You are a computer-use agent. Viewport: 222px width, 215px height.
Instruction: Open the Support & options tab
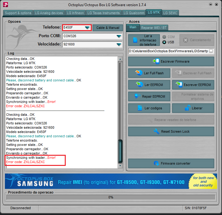[x=18, y=13]
